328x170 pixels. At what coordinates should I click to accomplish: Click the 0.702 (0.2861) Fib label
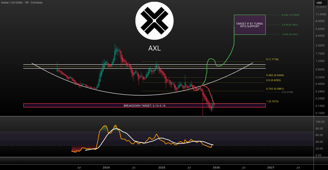coord(275,89)
